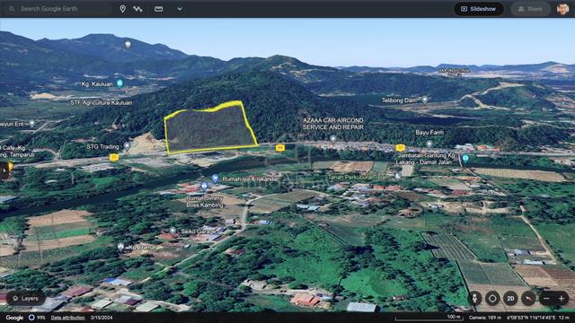Click the Kg. Kauluan place marker icon
Image resolution: width=575 pixels, height=323 pixels.
pyautogui.click(x=119, y=83)
